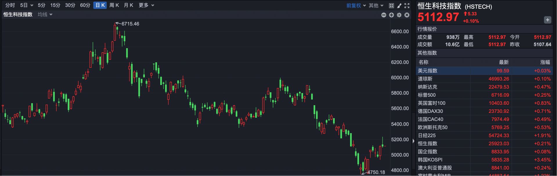Enter fullscreen chart mode
Viewport: 557px width, 176px height.
407,5
